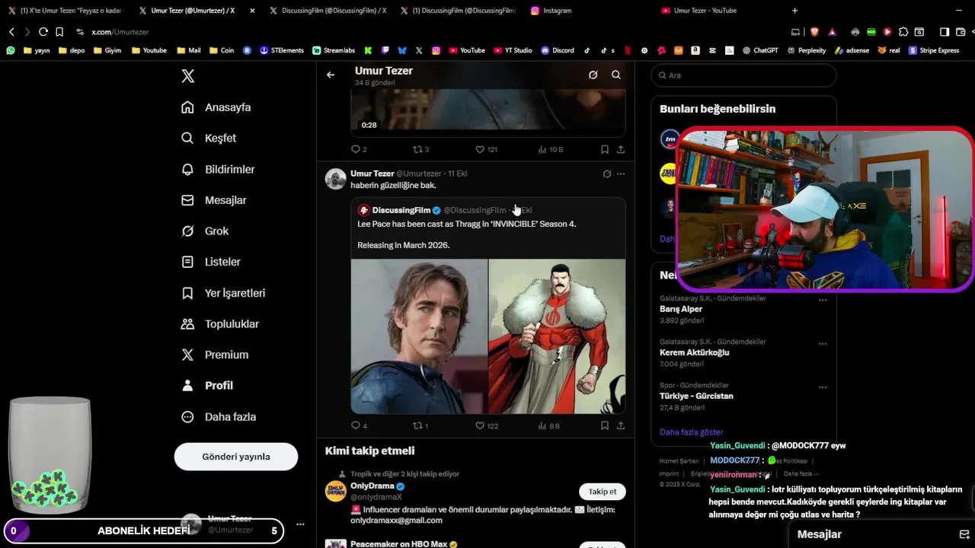Go to Anasayfa in the sidebar
This screenshot has width=975, height=548.
click(x=216, y=107)
